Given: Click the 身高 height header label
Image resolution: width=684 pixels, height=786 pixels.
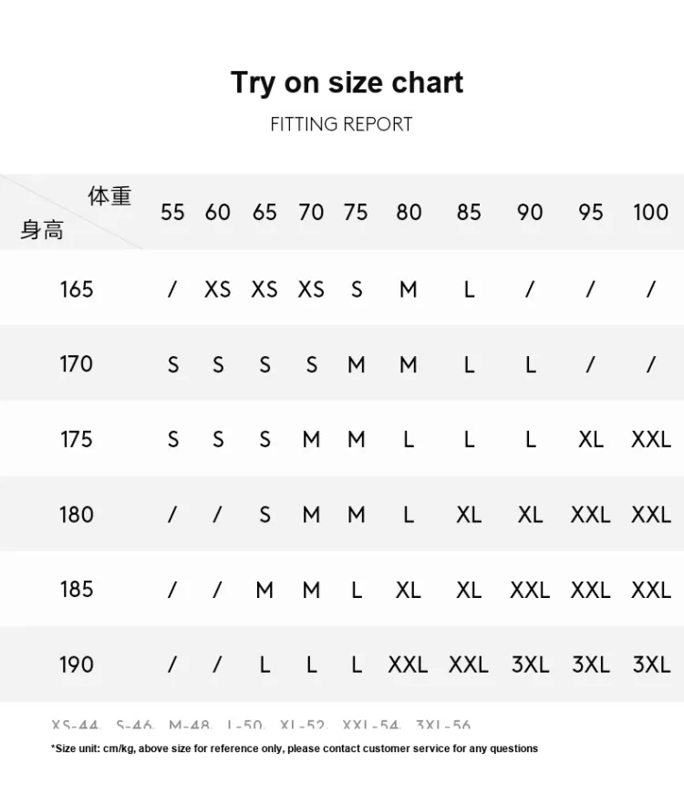Looking at the screenshot, I should (42, 230).
